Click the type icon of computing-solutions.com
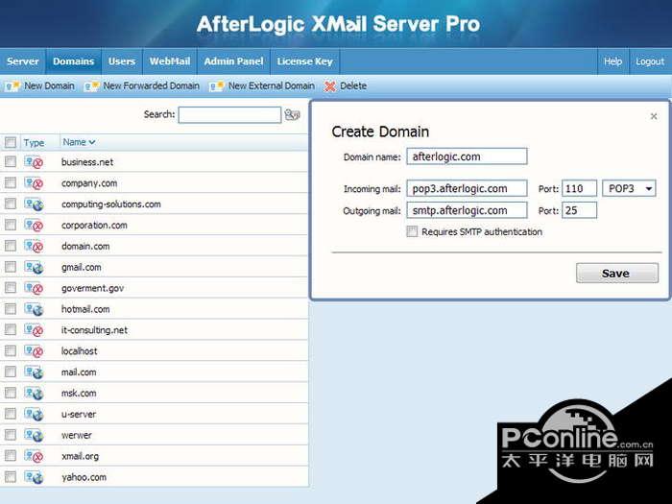 pyautogui.click(x=34, y=204)
